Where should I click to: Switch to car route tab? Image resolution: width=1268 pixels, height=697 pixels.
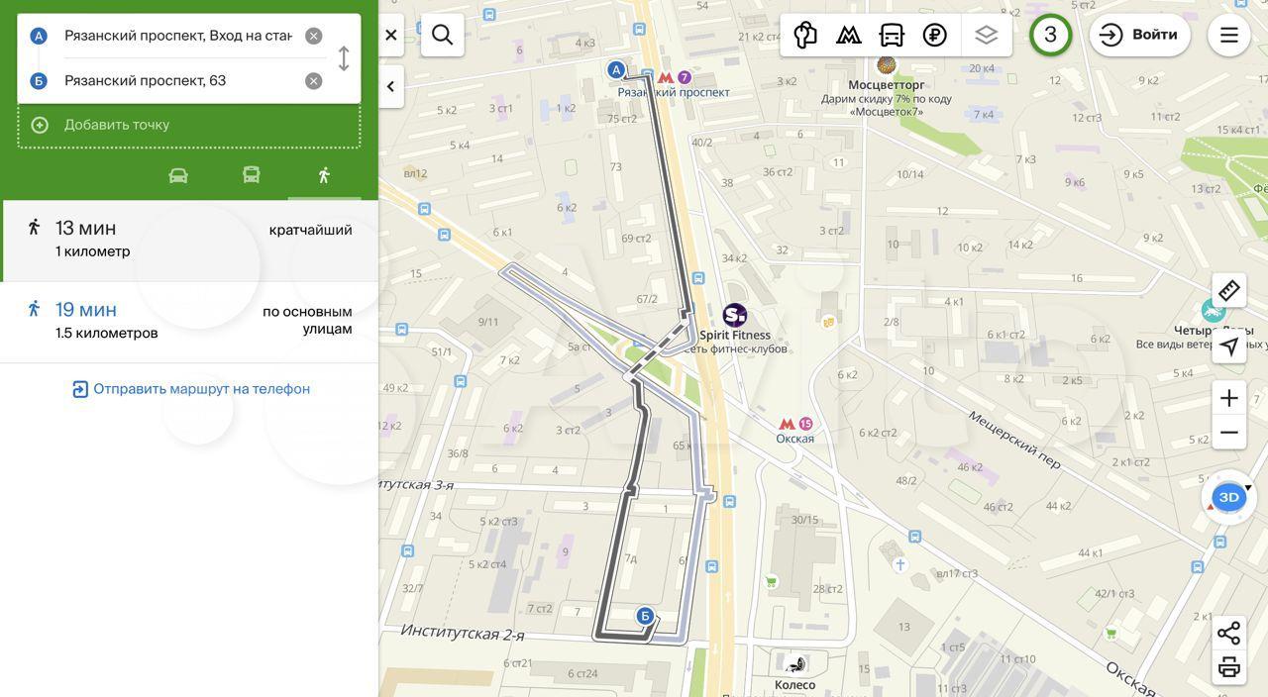(178, 175)
